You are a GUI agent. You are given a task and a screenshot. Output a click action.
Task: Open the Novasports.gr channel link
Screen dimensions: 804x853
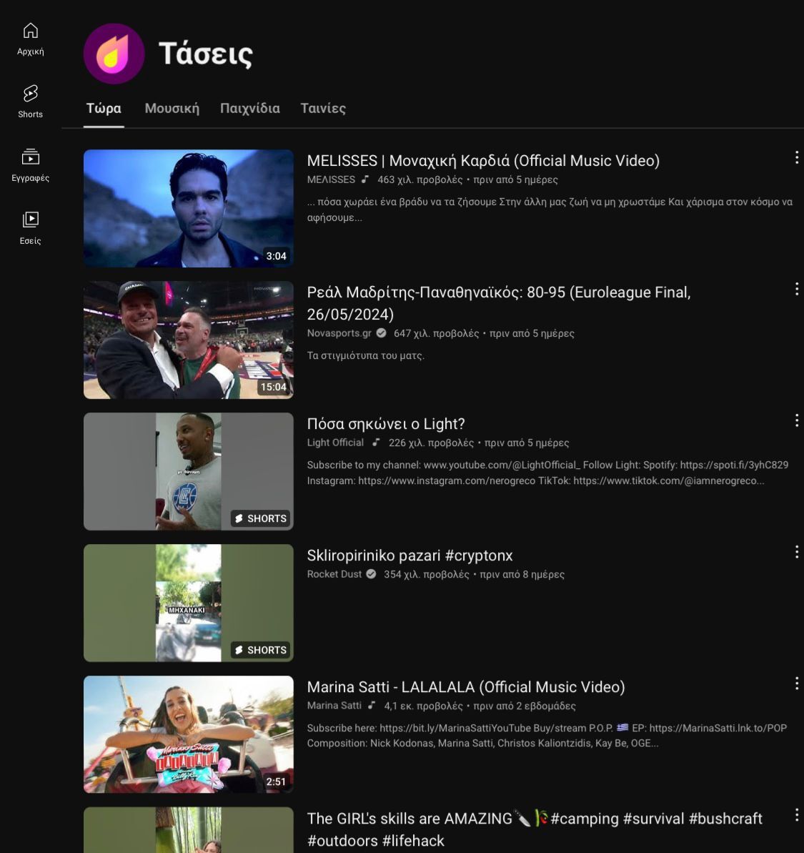[339, 333]
